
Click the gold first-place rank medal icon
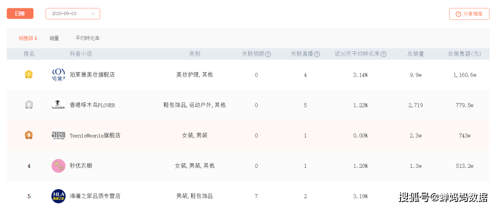[29, 74]
